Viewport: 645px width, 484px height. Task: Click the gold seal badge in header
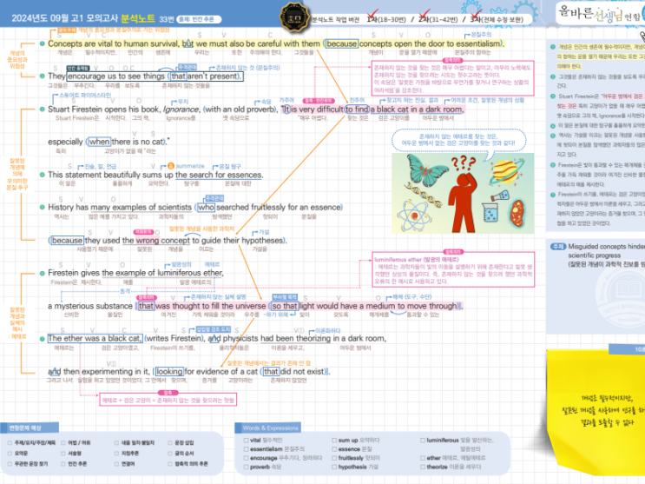[294, 17]
